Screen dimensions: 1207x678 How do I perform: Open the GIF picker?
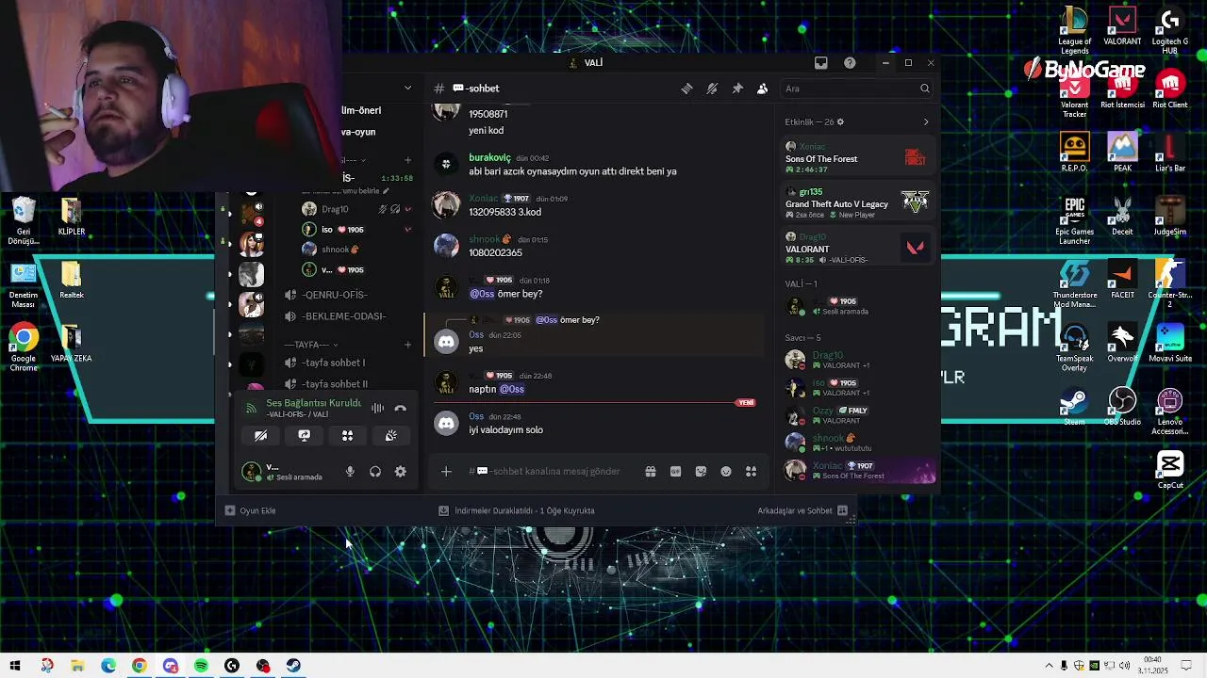coord(675,471)
